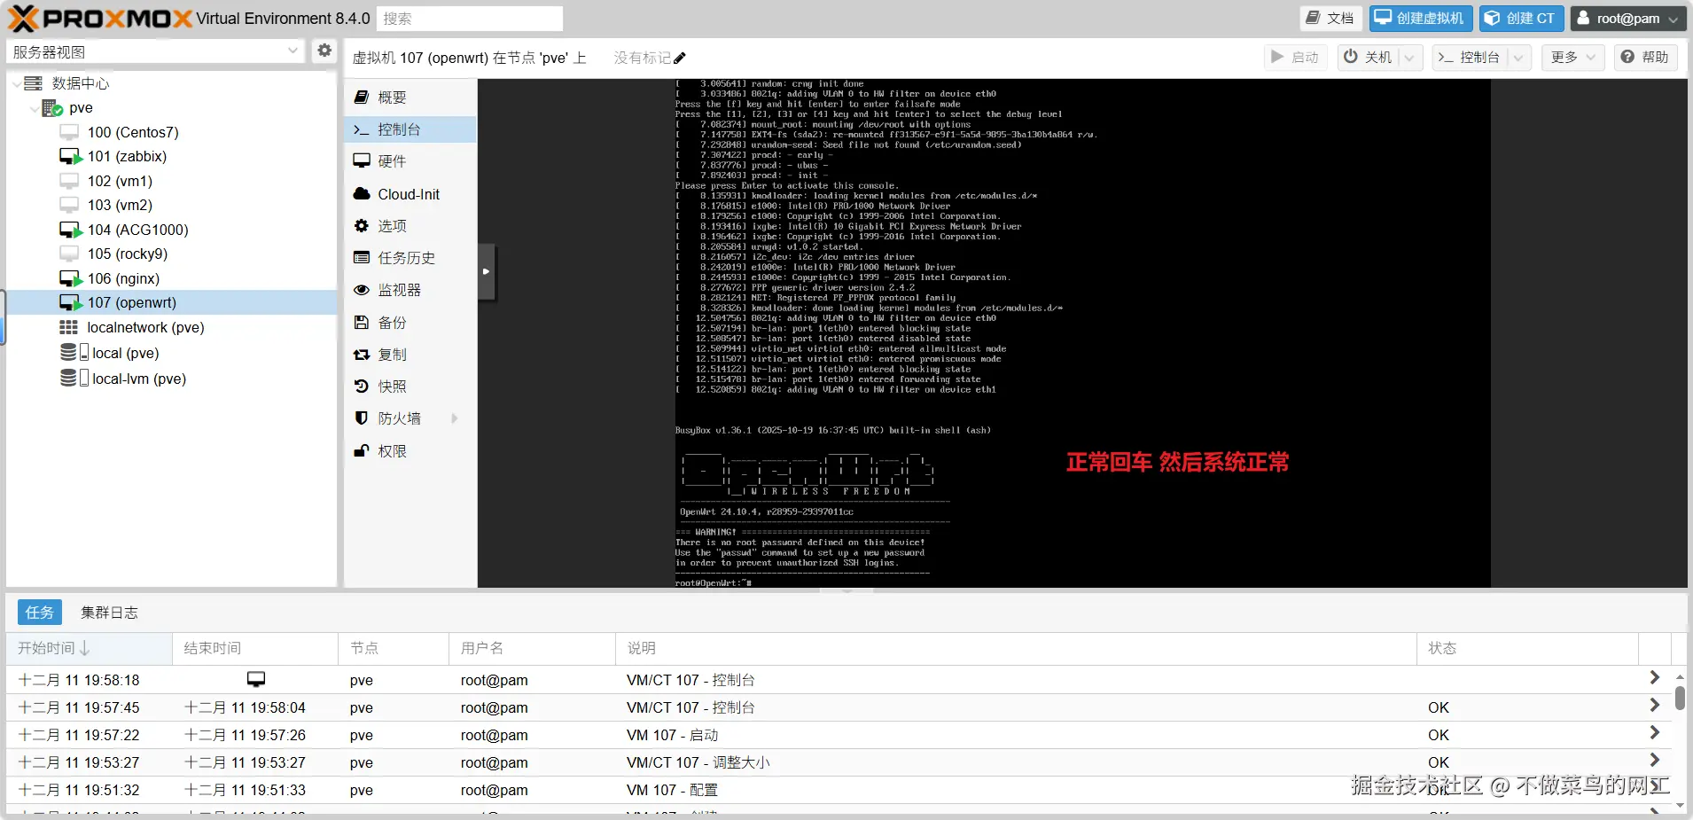Expand the 防火墙 submenu arrow

click(x=455, y=418)
